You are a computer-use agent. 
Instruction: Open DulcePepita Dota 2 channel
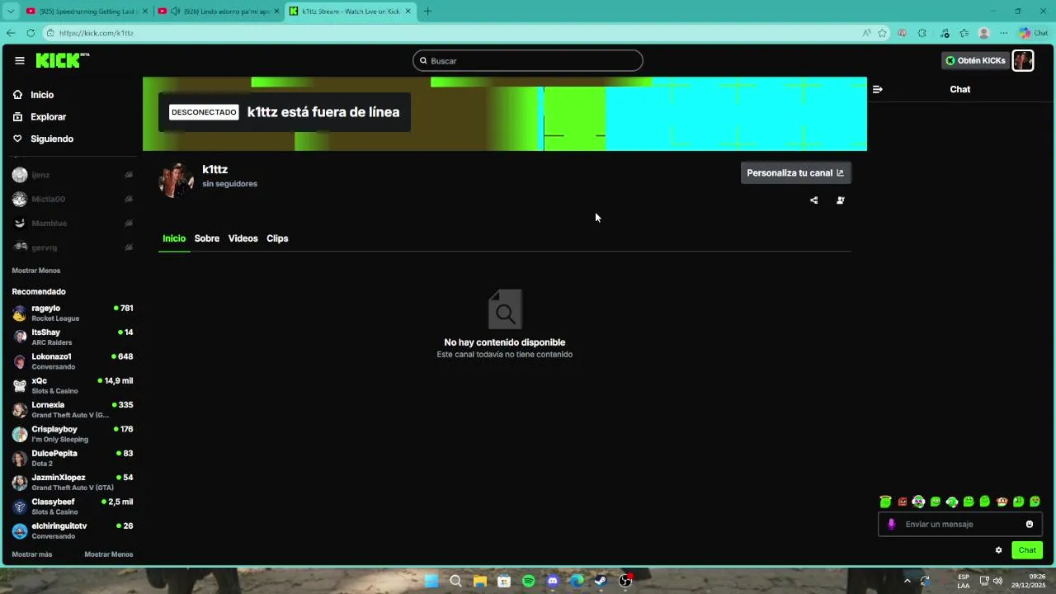(73, 458)
